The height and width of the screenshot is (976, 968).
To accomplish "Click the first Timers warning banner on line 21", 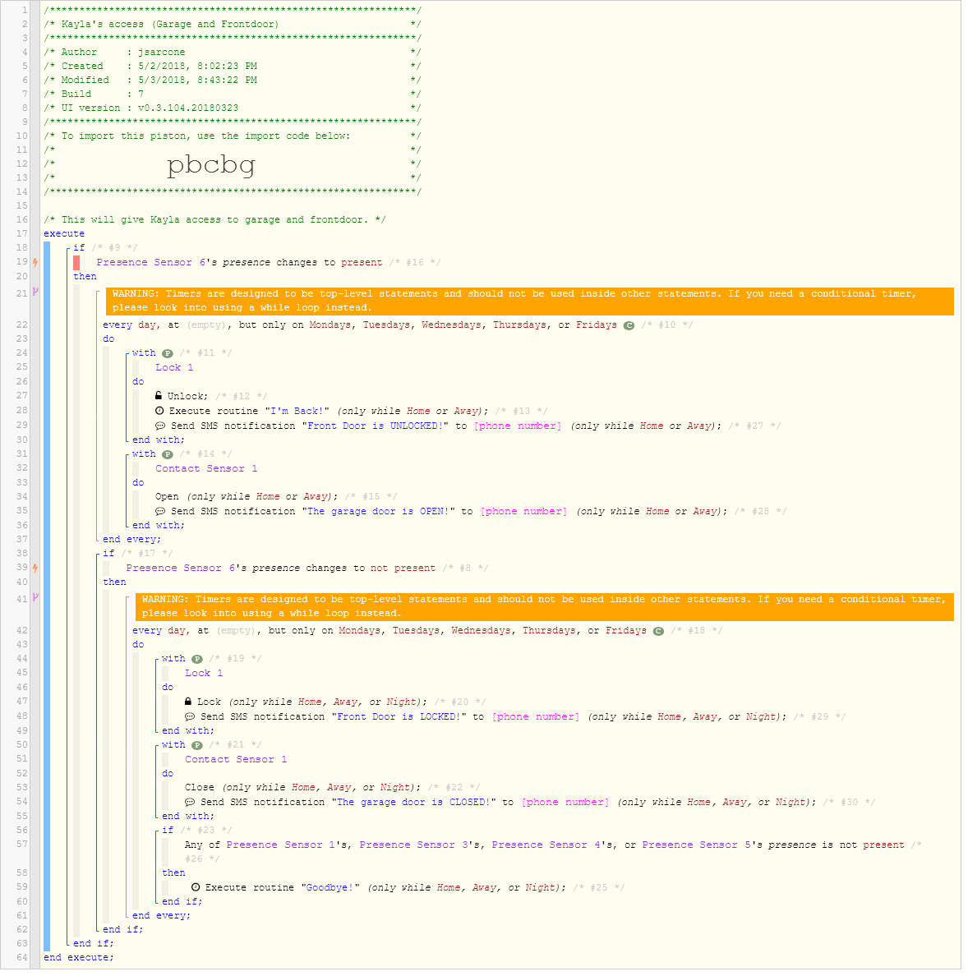I will [x=530, y=302].
